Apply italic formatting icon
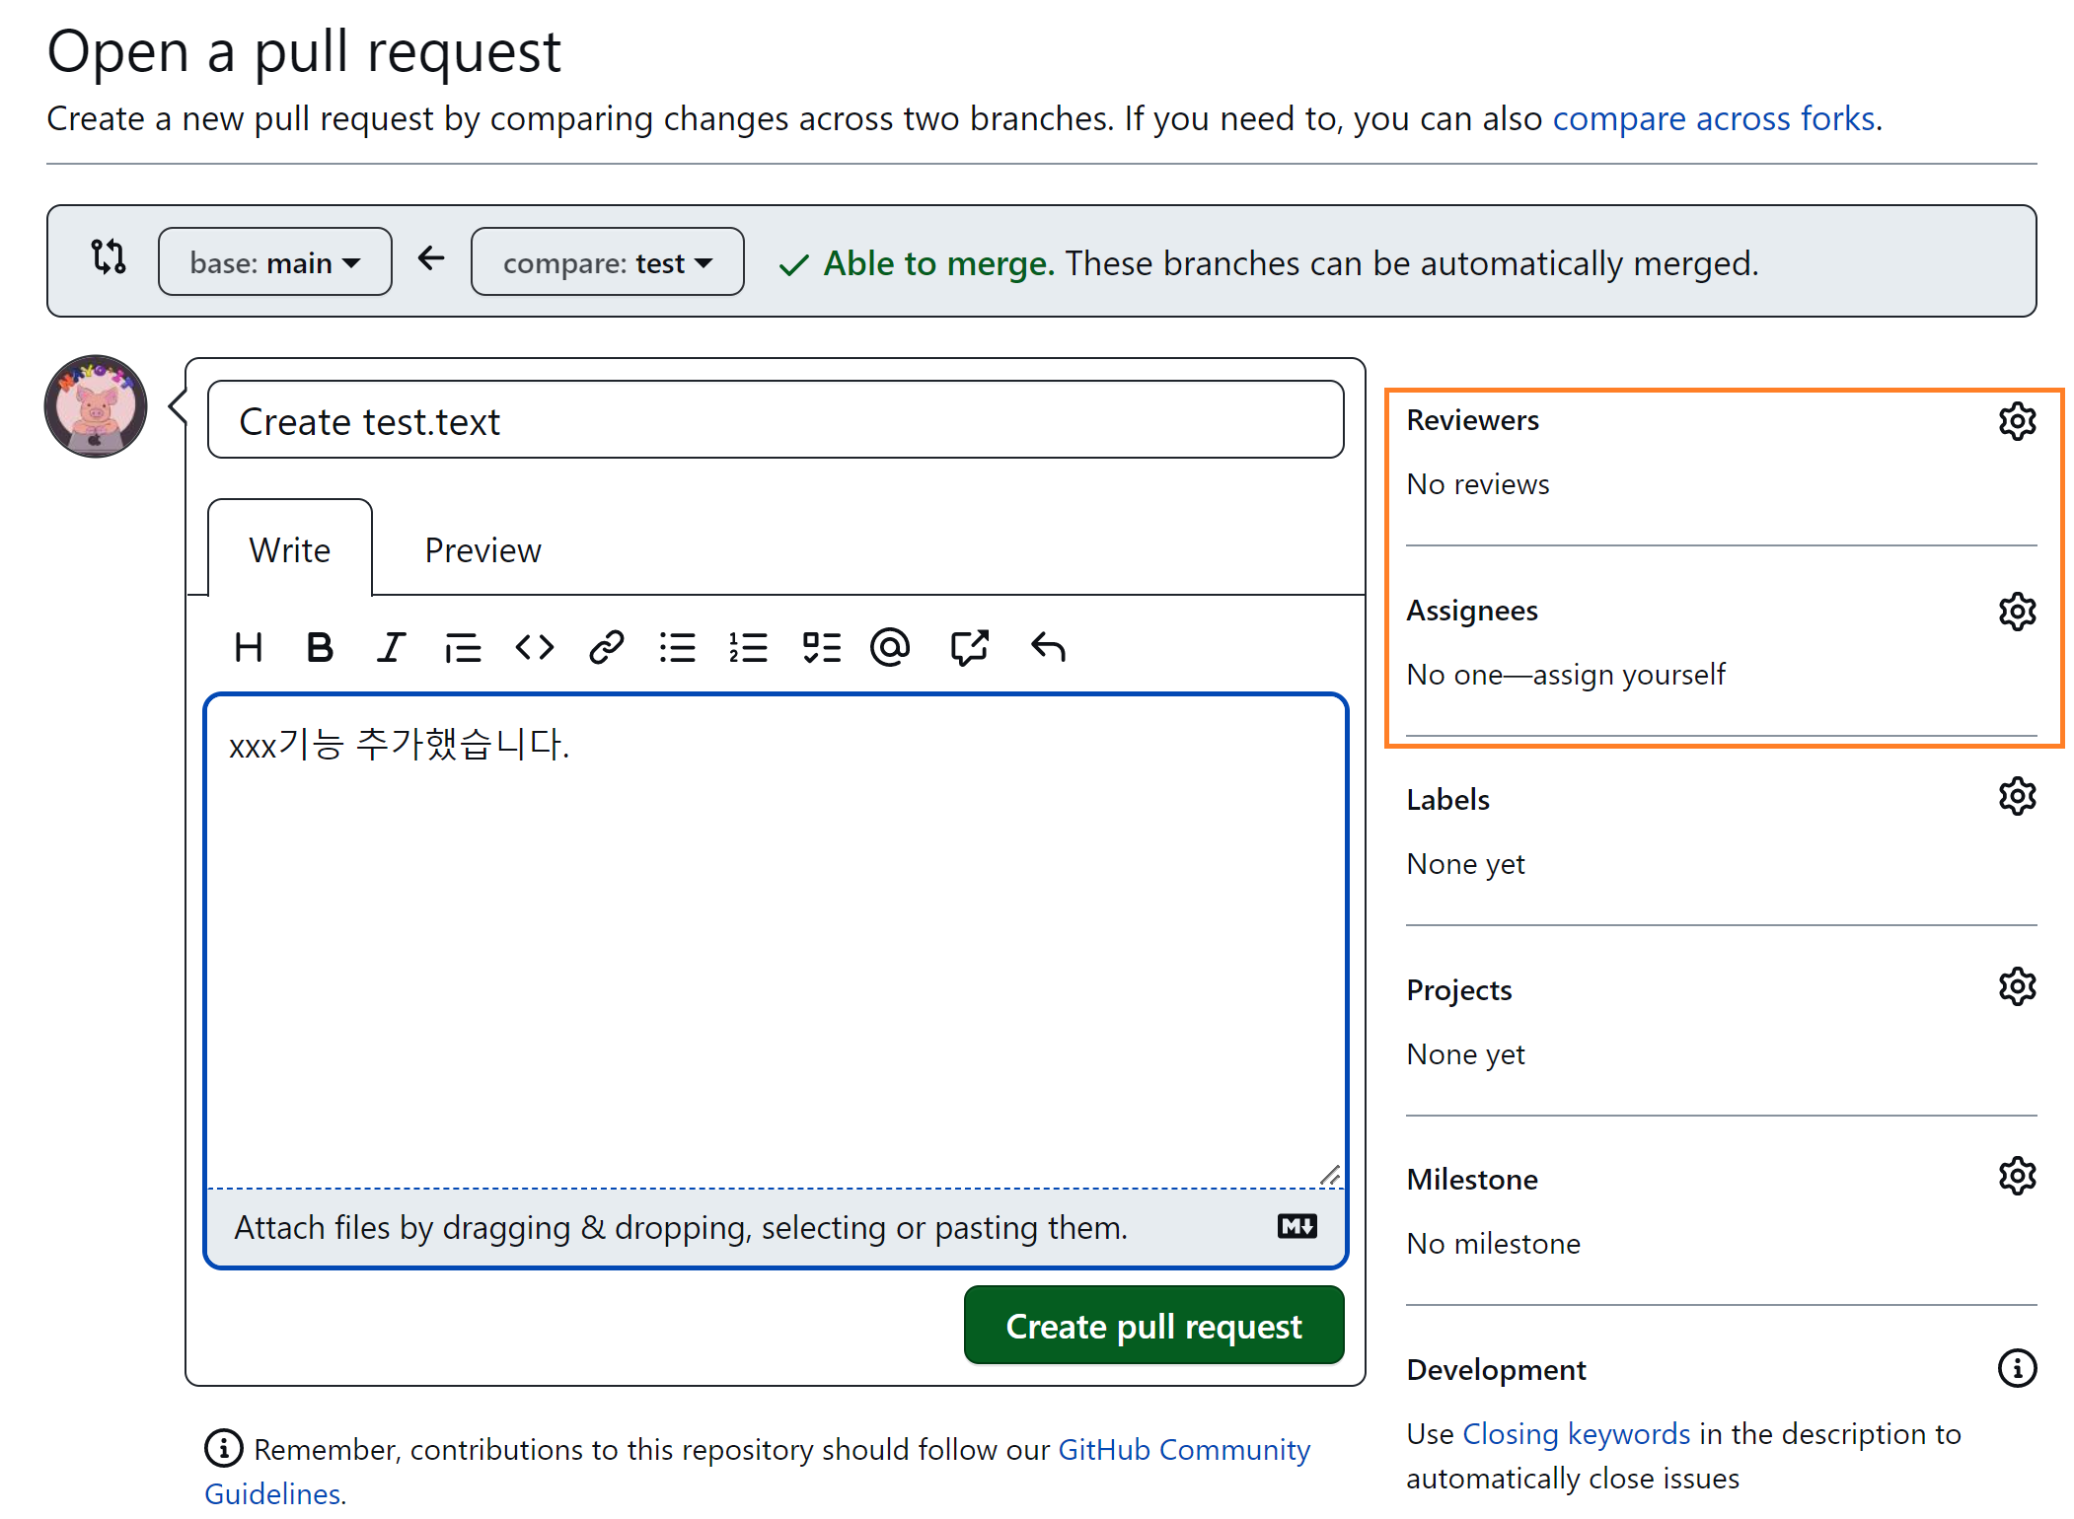 click(391, 648)
